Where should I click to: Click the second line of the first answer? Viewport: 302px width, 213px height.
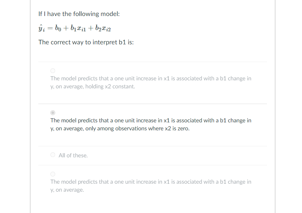coord(92,86)
